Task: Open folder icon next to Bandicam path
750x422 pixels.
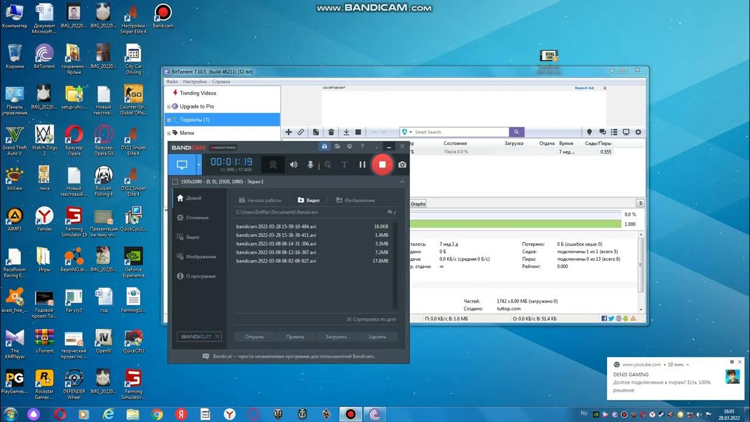Action: [391, 212]
